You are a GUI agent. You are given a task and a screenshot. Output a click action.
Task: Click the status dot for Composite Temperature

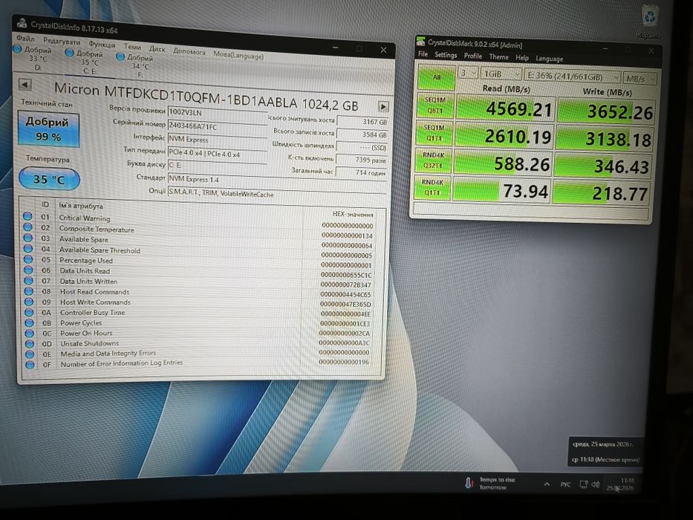(27, 227)
